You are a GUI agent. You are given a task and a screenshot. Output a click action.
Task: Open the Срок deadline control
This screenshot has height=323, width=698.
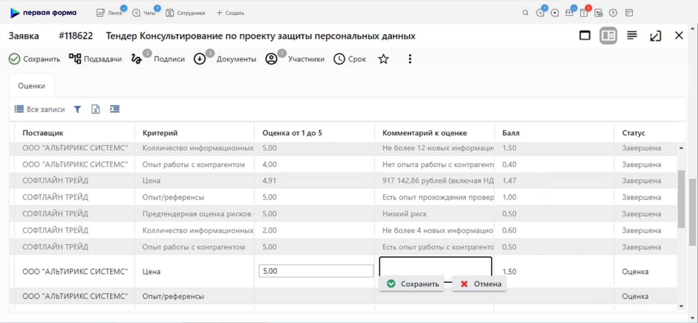tap(350, 59)
